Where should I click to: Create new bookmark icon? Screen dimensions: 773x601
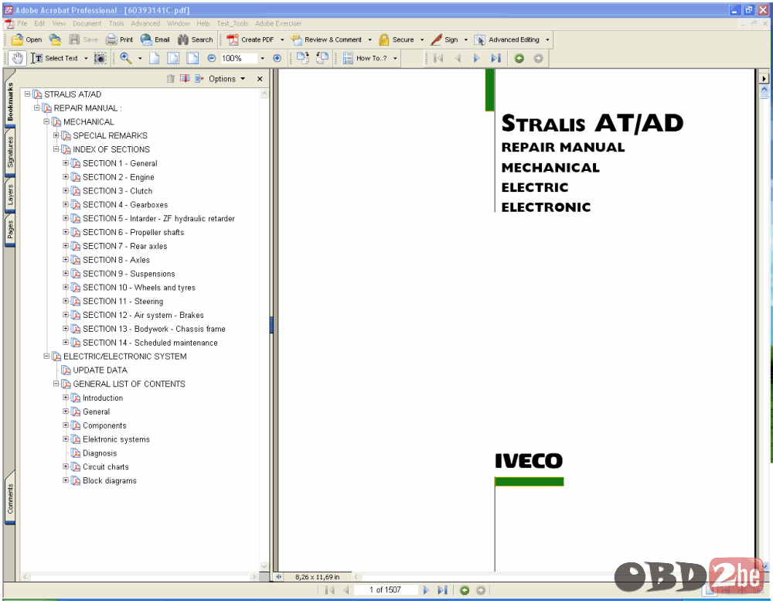click(185, 78)
